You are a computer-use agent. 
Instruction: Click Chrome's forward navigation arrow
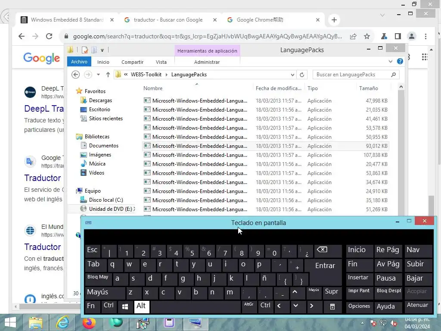(x=35, y=36)
